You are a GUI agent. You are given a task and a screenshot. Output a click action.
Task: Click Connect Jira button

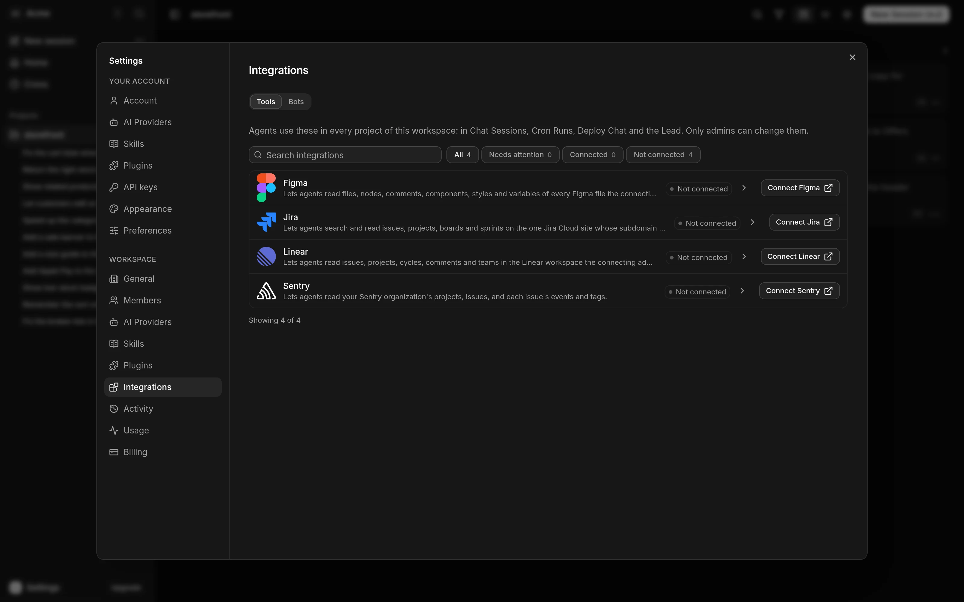804,222
